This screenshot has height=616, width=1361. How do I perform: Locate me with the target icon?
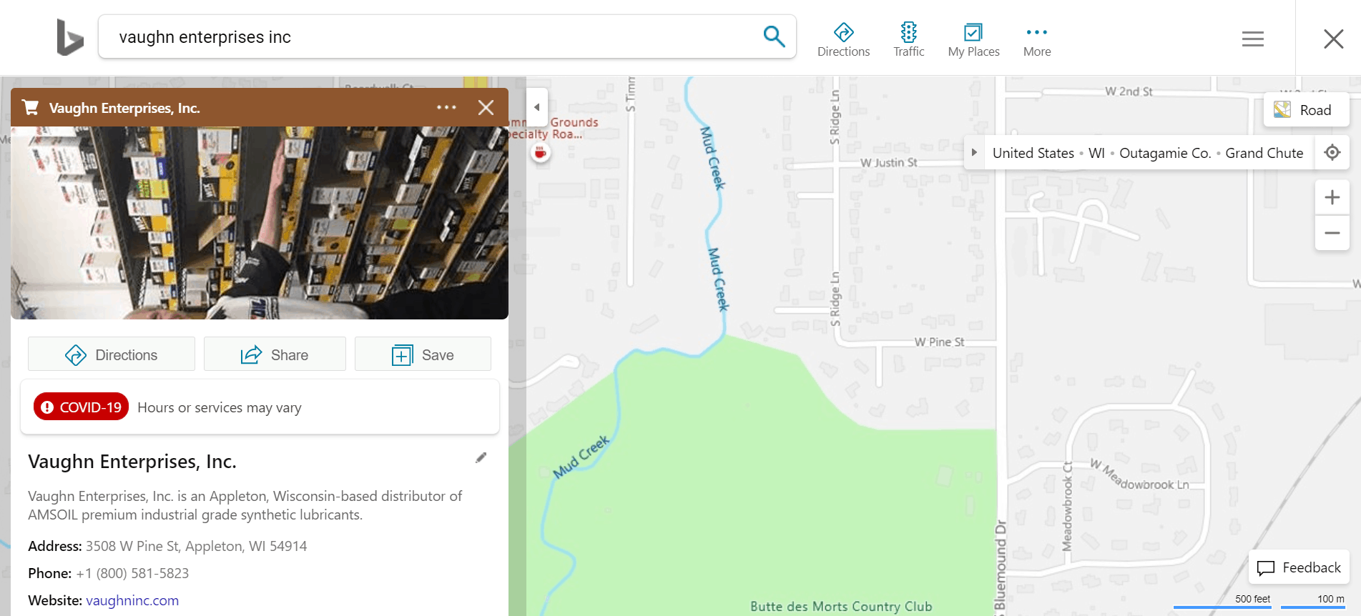[1332, 152]
